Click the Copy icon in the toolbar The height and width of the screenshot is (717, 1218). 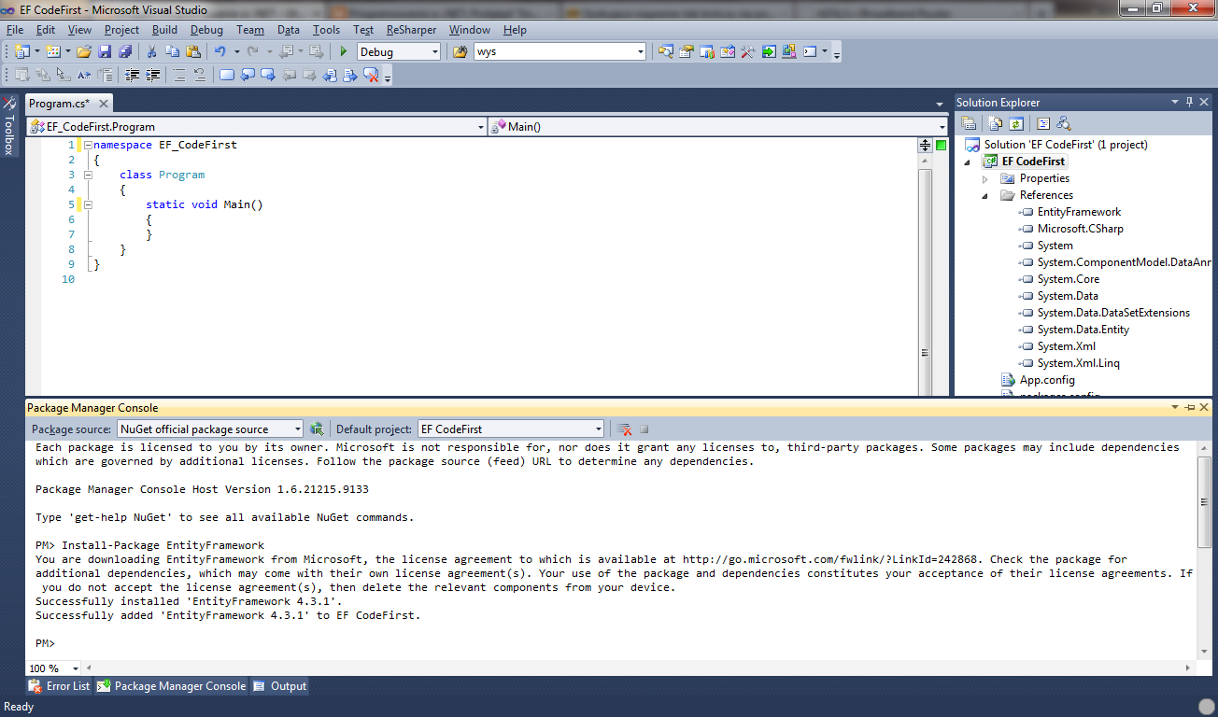(172, 51)
